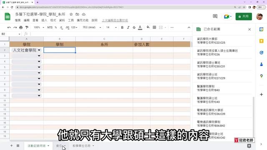Image resolution: width=267 pixels, height=150 pixels.
Task: Get add-ons with plus icon
Action: tap(262, 95)
